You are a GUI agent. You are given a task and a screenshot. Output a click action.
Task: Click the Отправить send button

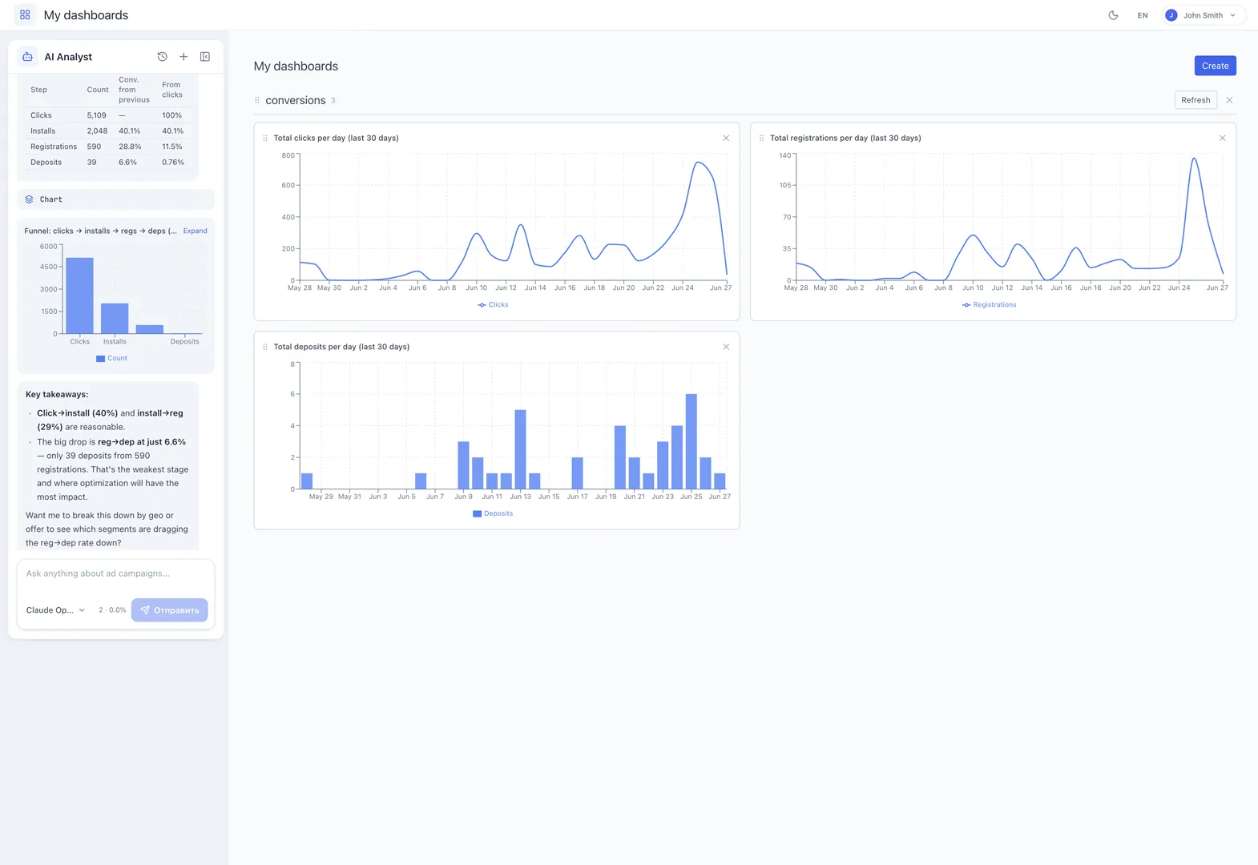(x=169, y=610)
